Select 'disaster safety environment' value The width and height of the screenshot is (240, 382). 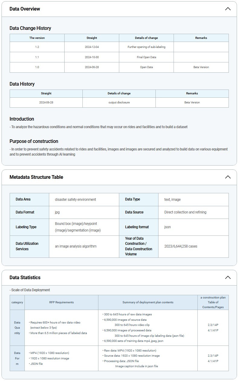coord(75,200)
